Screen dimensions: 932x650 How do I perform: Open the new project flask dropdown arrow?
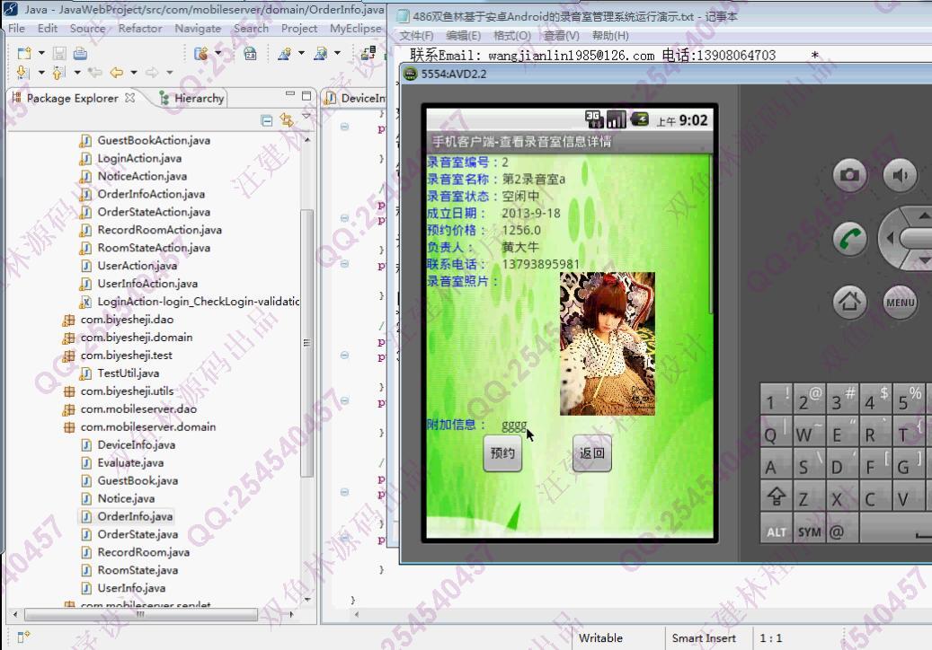click(301, 54)
